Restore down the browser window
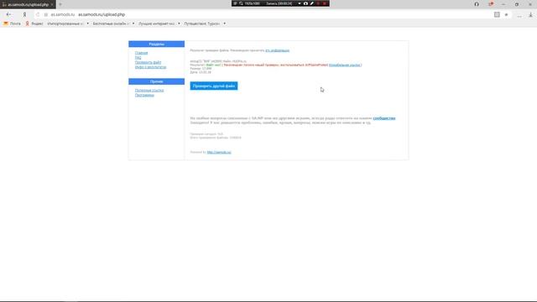 (517, 4)
